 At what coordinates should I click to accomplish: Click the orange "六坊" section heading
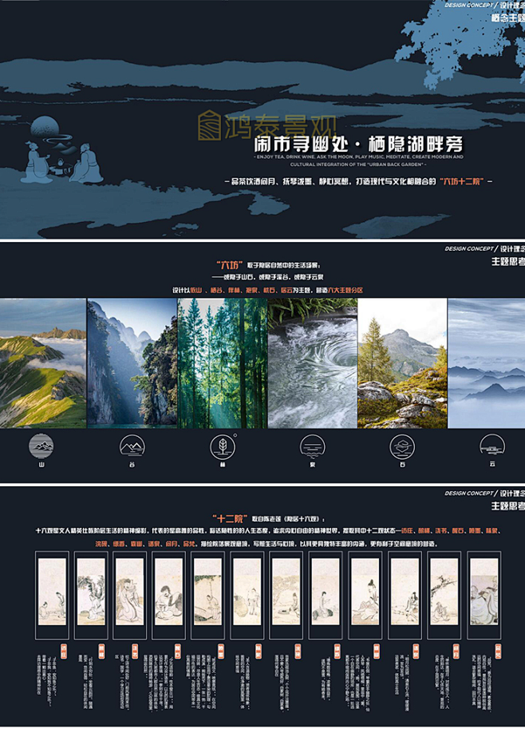point(231,264)
